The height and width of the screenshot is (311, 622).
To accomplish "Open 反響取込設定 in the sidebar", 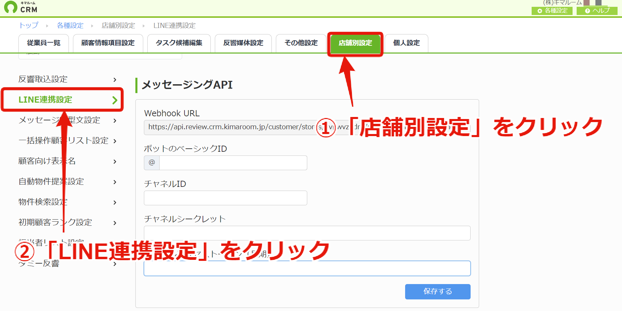I will (x=68, y=79).
